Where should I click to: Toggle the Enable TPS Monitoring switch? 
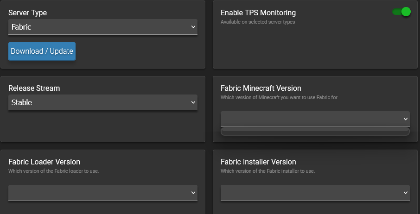click(x=401, y=12)
